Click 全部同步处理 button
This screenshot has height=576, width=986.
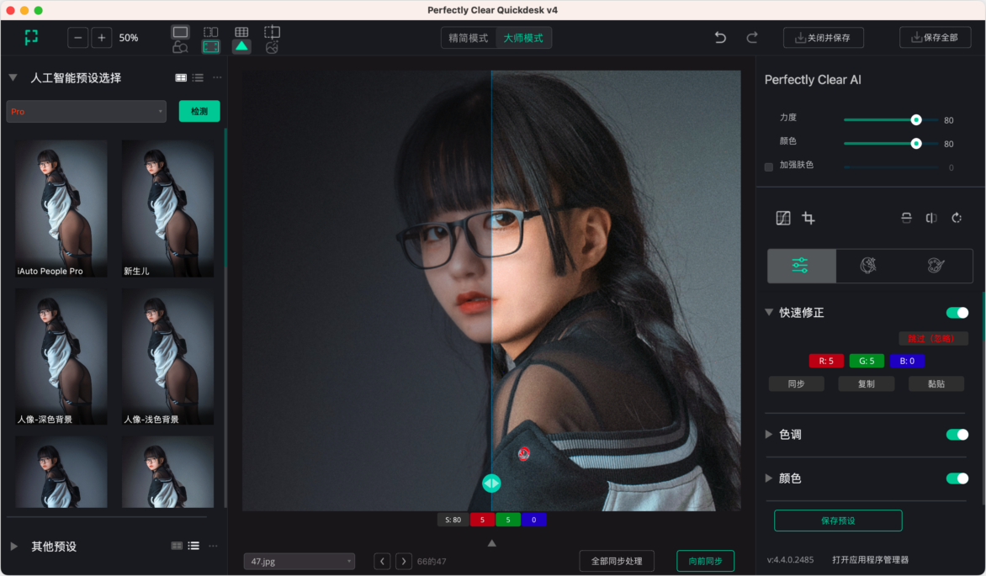click(x=617, y=561)
